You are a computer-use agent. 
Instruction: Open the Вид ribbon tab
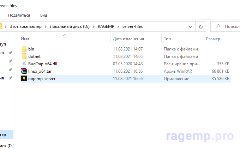44,15
